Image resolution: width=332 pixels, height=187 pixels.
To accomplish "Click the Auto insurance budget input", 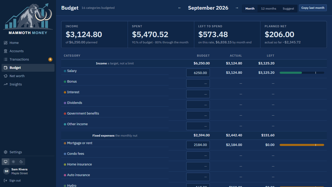I will pos(198,177).
